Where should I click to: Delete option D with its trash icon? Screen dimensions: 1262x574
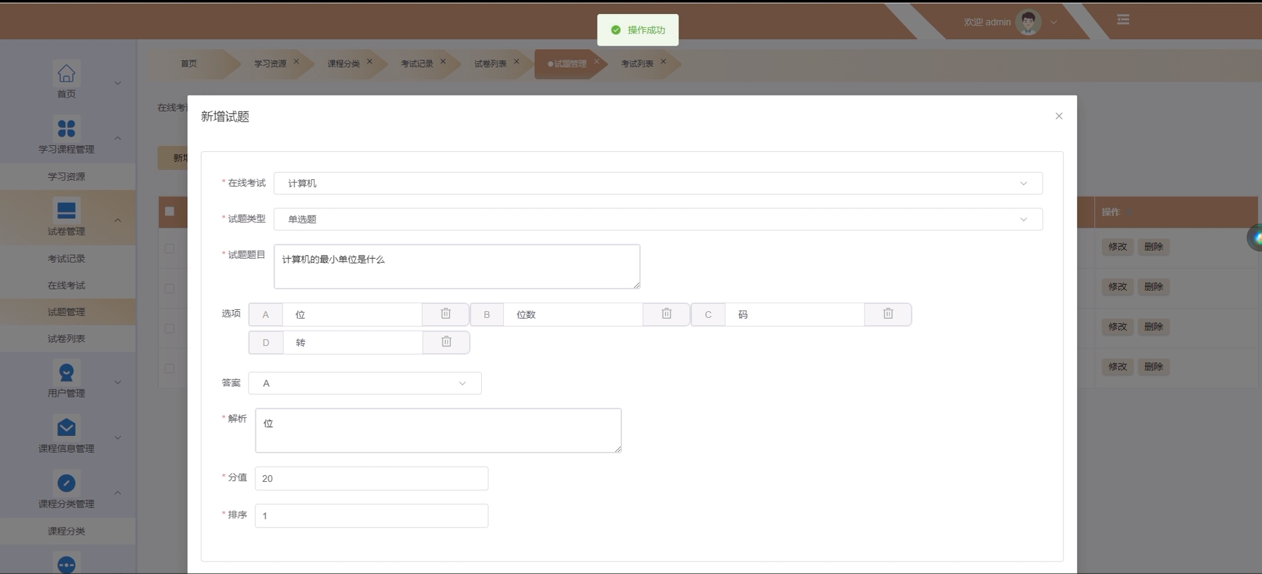[x=447, y=342]
